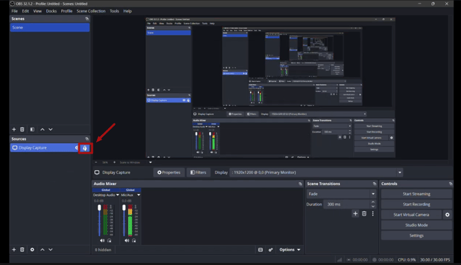Open Desktop Audio channel dropdown arrow

(x=118, y=195)
